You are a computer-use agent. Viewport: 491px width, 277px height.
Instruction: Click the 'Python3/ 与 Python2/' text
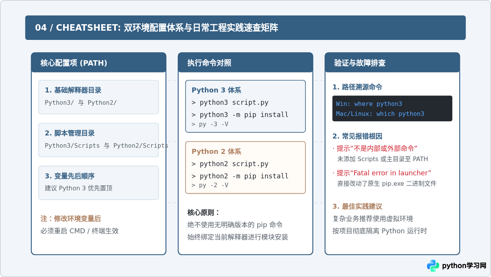coord(81,103)
